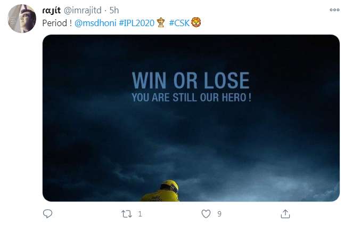The height and width of the screenshot is (225, 345).
Task: Click the "Period !" tweet text
Action: point(57,23)
